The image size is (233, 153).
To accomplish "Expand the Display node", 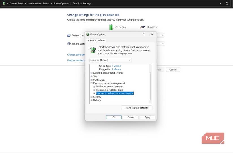I will [x=92, y=97].
